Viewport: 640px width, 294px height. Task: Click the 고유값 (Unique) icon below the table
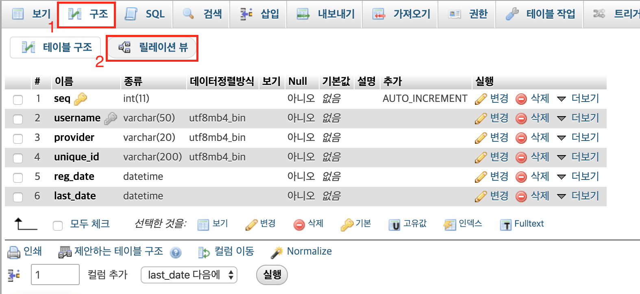tap(394, 224)
